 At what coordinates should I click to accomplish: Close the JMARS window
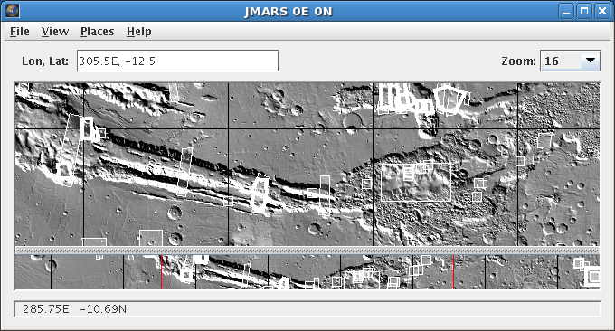point(601,11)
